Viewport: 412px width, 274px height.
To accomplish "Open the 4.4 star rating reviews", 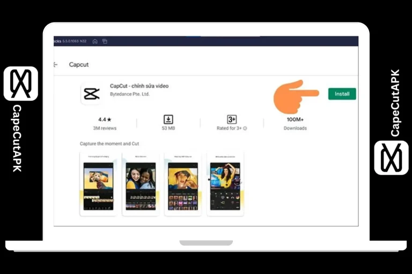I will (x=105, y=119).
